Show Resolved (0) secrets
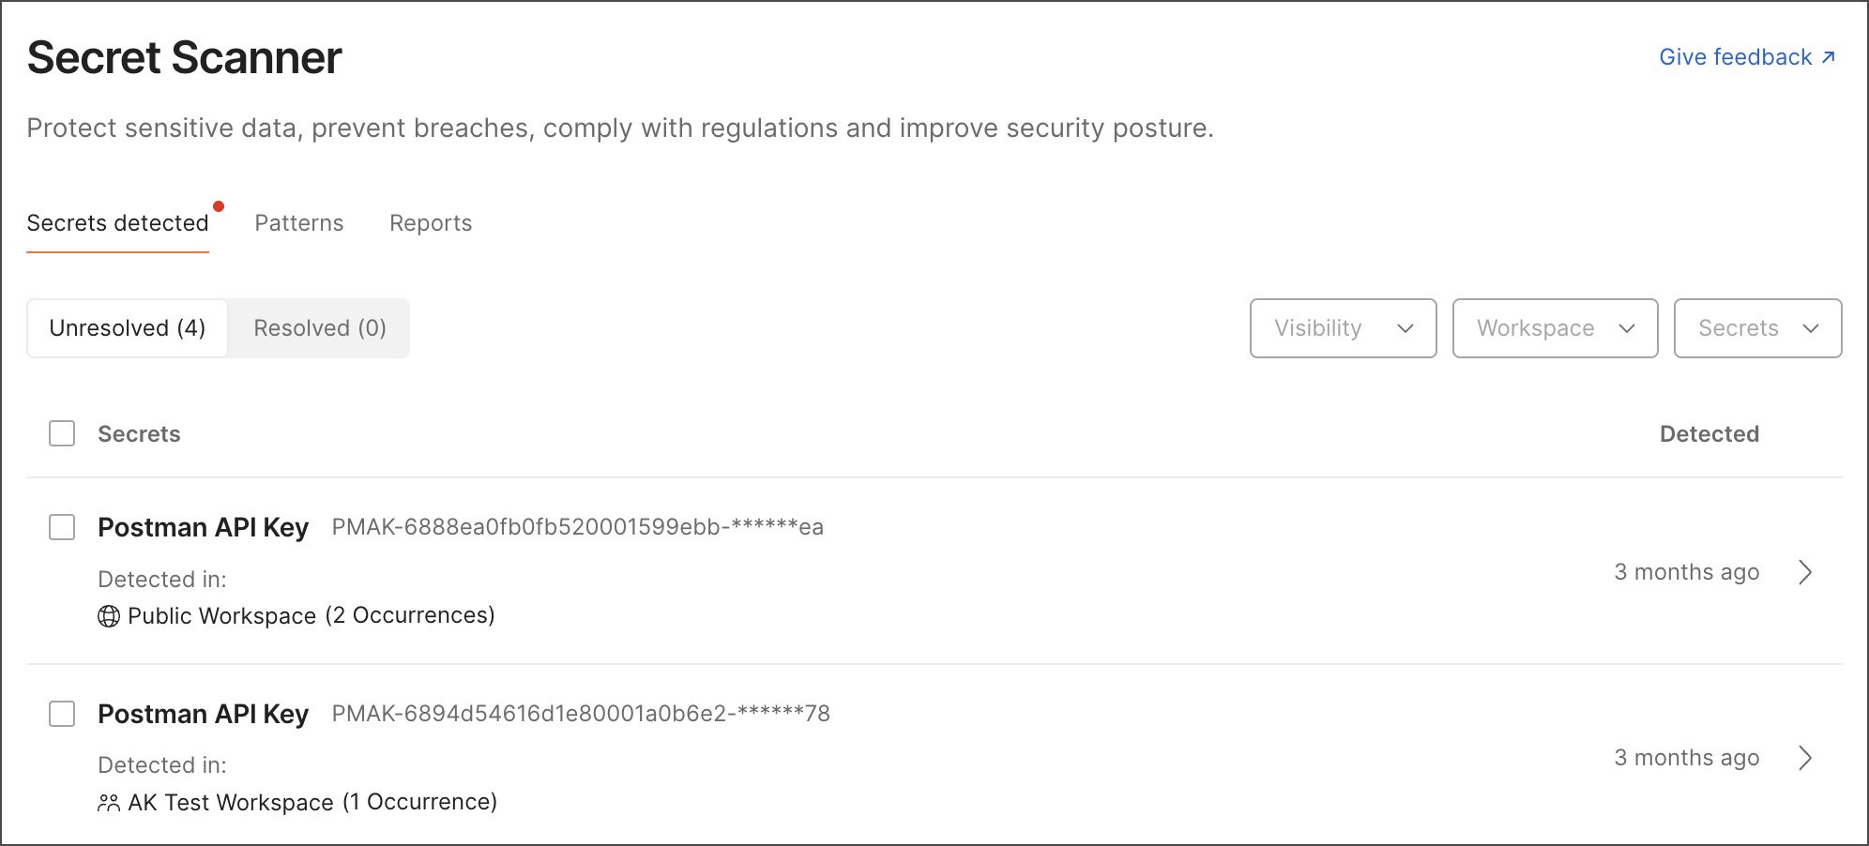Image resolution: width=1869 pixels, height=846 pixels. point(319,328)
